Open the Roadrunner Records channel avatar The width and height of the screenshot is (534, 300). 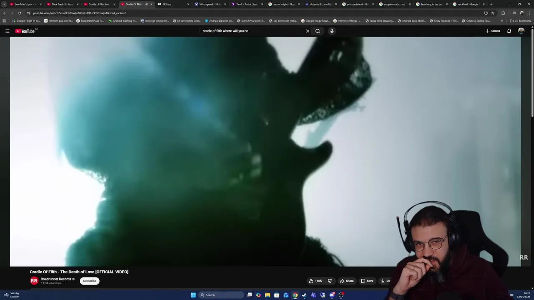pos(34,281)
